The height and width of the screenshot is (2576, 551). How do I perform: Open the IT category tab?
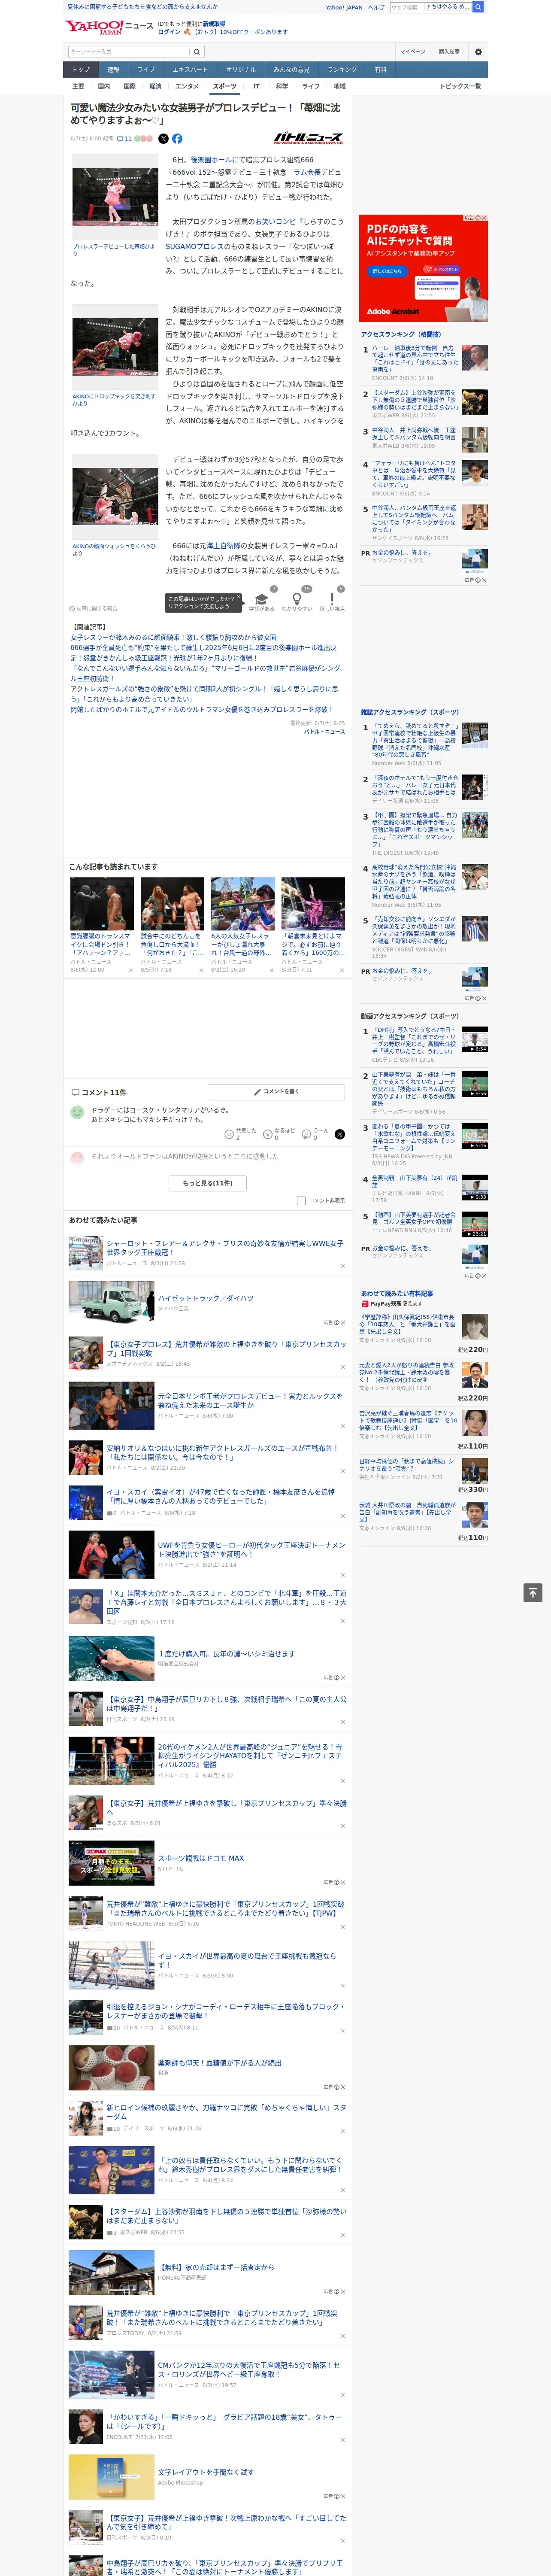[256, 86]
